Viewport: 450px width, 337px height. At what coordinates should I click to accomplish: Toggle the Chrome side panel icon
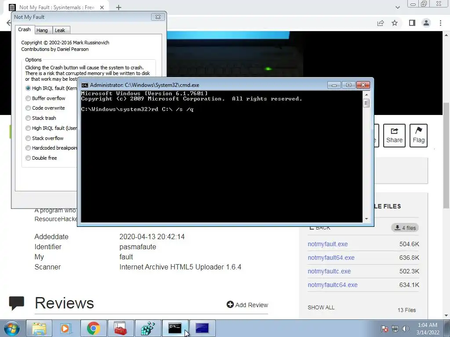(x=412, y=23)
